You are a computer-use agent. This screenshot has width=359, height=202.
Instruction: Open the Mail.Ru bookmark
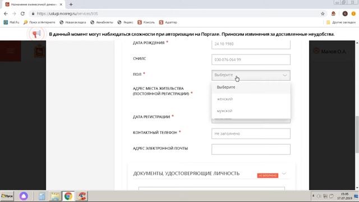coord(11,22)
